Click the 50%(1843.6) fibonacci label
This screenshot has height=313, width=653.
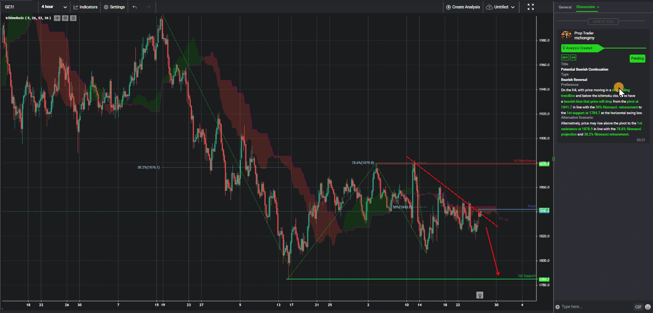pos(403,207)
